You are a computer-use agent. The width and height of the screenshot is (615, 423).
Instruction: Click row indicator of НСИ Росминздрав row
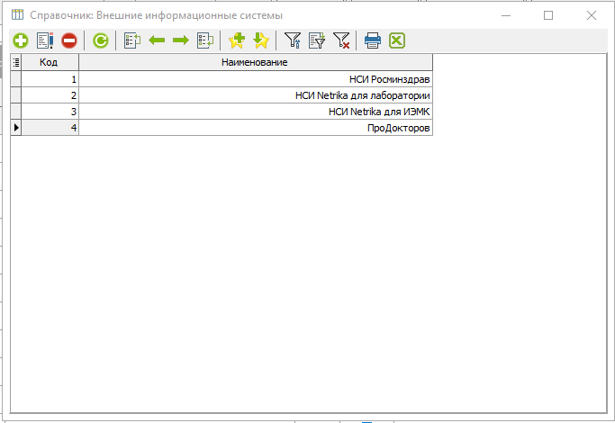(16, 79)
